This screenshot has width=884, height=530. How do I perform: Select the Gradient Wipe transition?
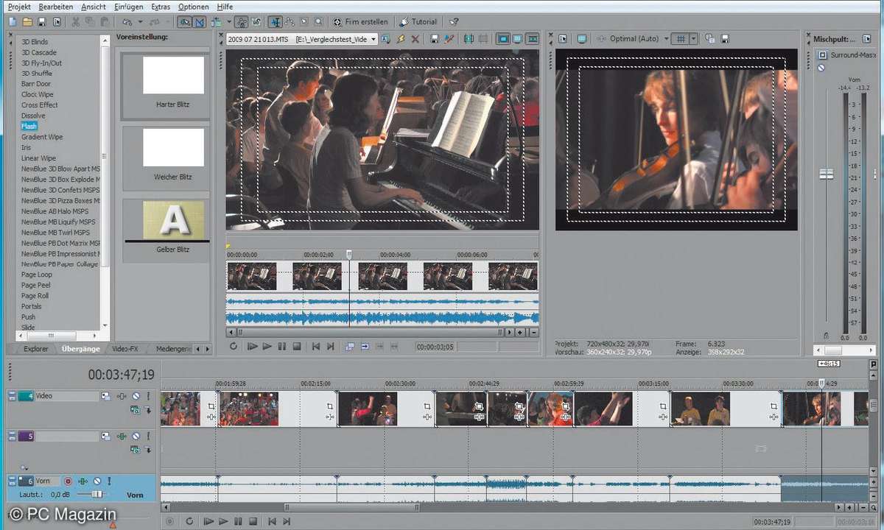click(x=42, y=137)
